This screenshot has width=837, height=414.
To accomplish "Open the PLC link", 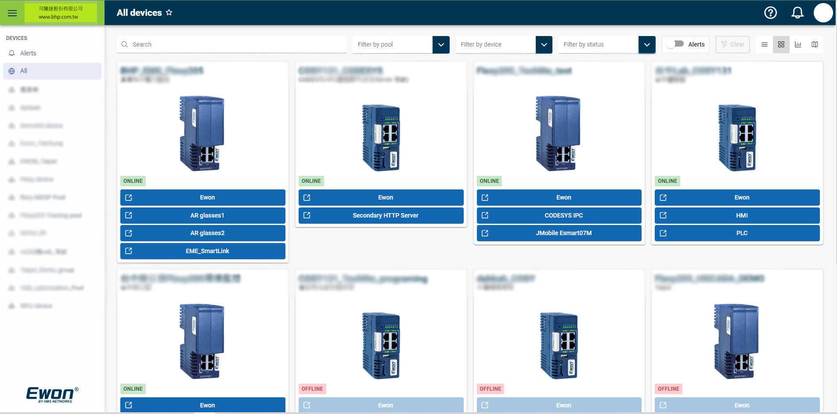I will 737,233.
